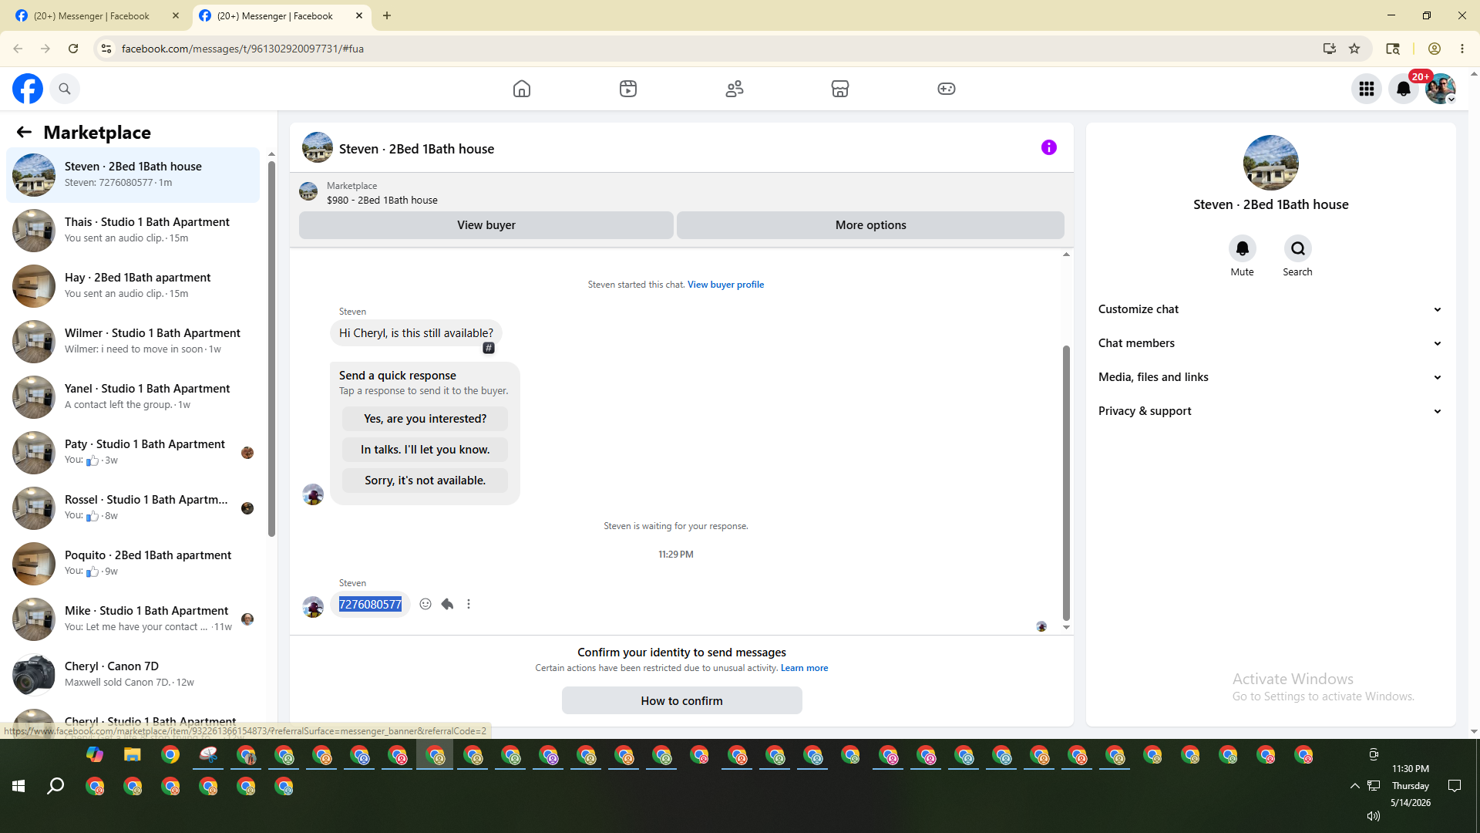Image resolution: width=1480 pixels, height=833 pixels.
Task: Reply to the 7276080577 message
Action: [x=447, y=604]
